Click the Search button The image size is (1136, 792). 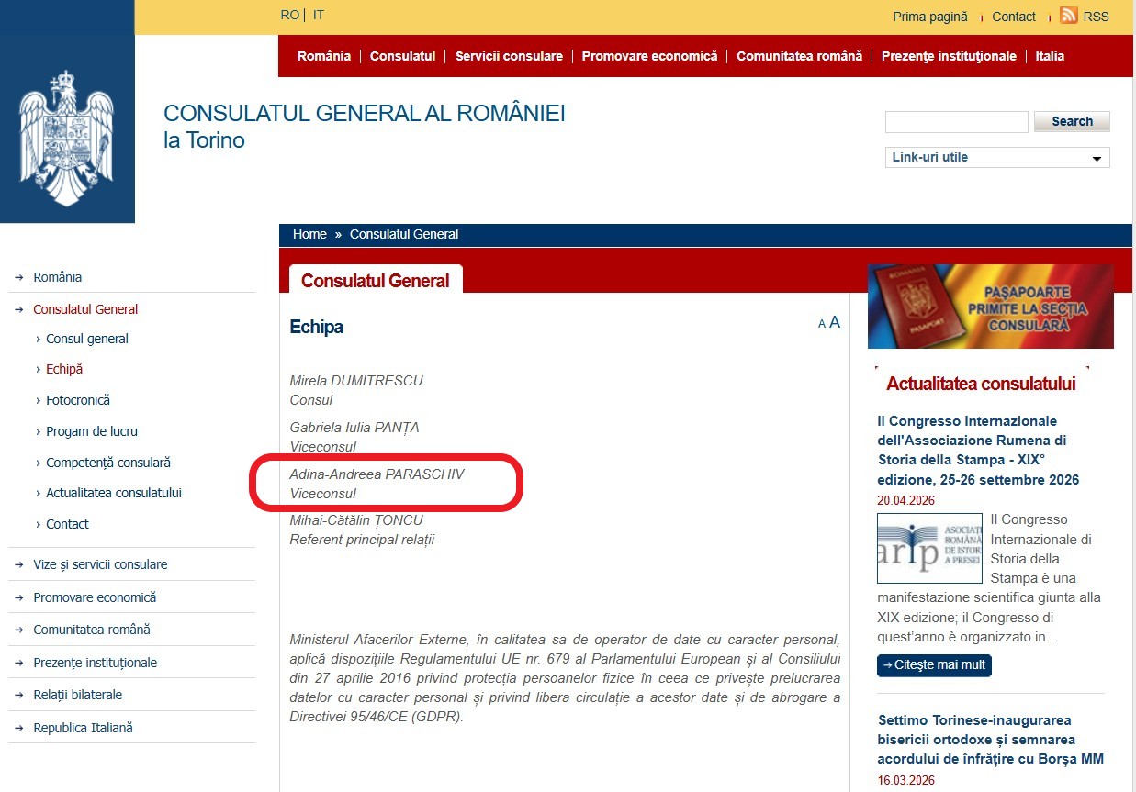[1072, 121]
